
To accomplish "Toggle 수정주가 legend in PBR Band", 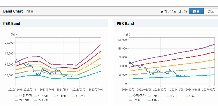I will [x=137, y=96].
